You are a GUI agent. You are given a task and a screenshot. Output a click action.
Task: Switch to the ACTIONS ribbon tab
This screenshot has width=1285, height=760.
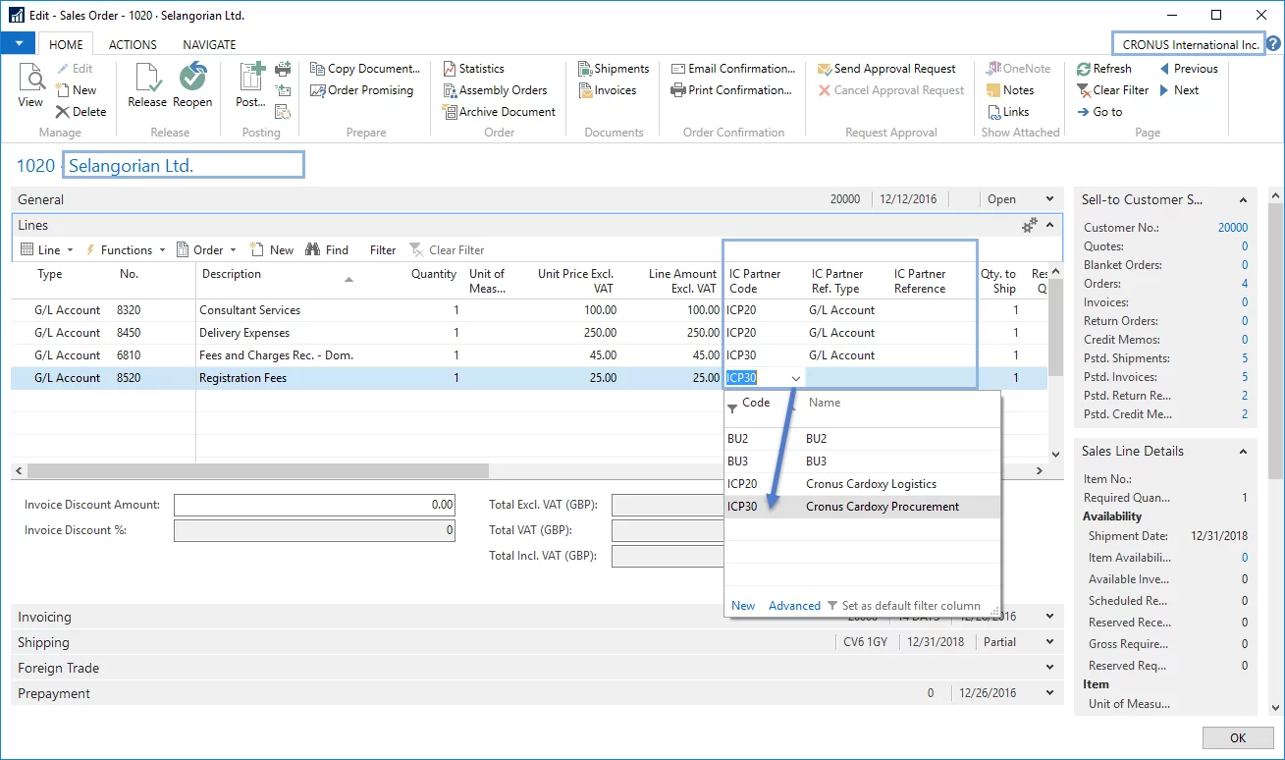pyautogui.click(x=133, y=44)
